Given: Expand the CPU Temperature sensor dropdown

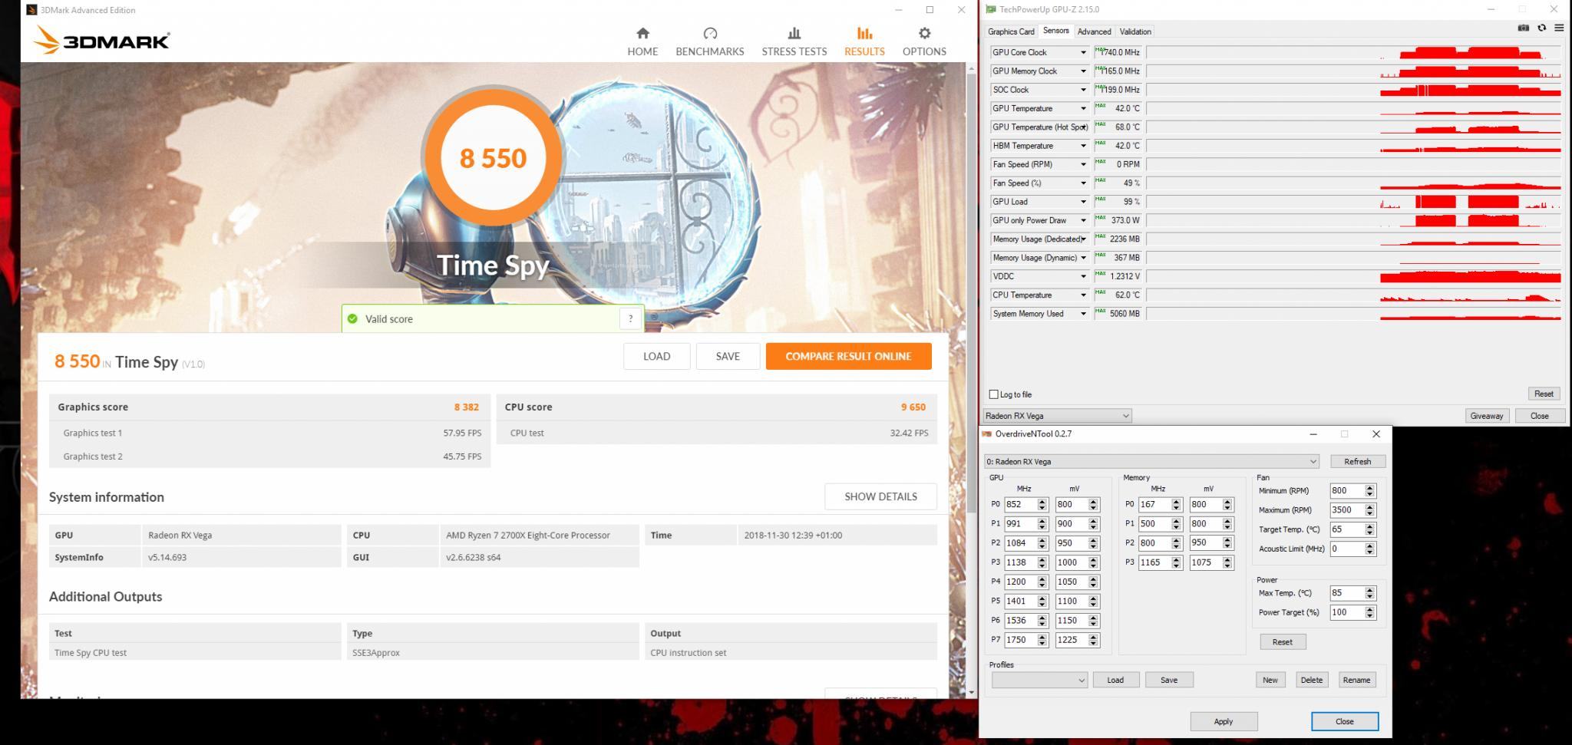Looking at the screenshot, I should point(1083,295).
